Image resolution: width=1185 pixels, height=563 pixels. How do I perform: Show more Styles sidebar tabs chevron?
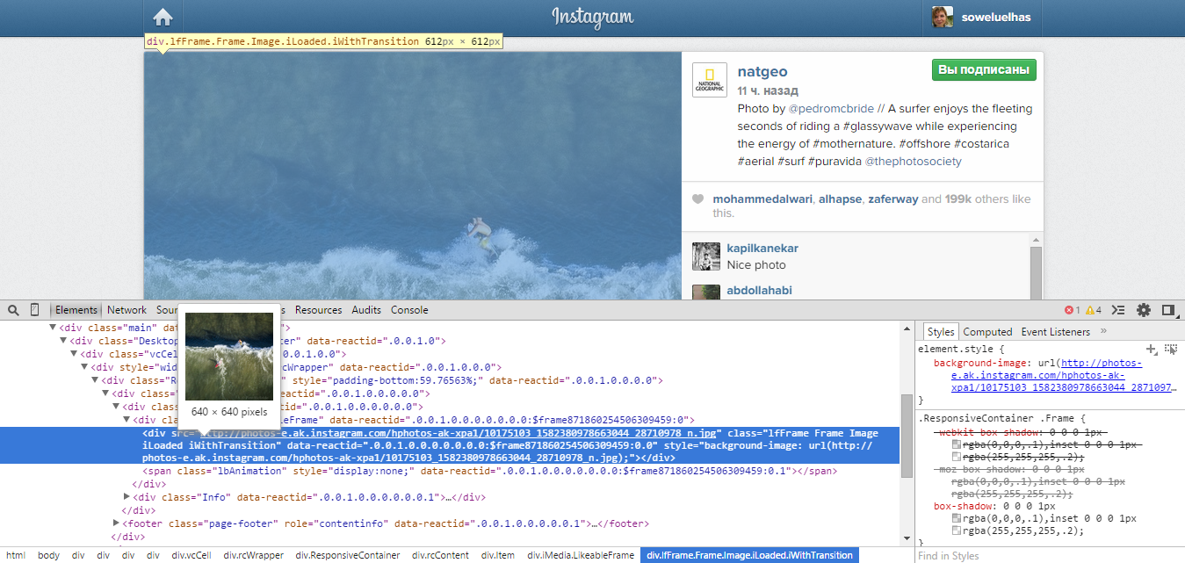[x=1103, y=331]
